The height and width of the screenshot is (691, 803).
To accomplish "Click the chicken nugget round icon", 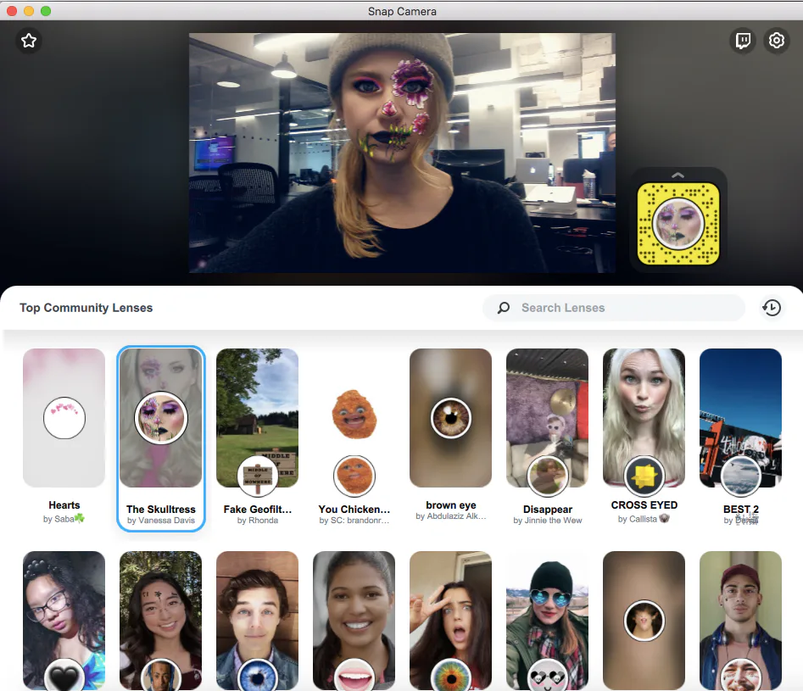I will (x=354, y=476).
